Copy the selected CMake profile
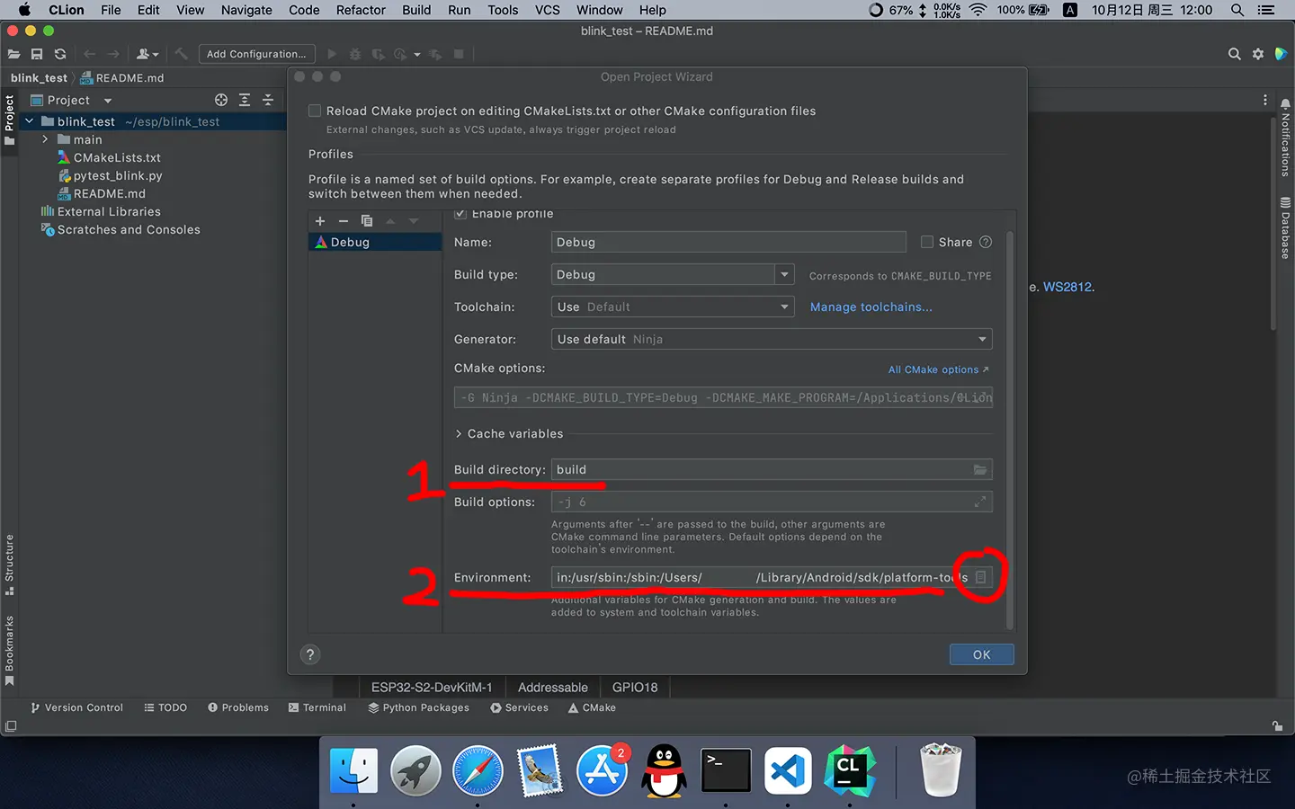 coord(367,220)
